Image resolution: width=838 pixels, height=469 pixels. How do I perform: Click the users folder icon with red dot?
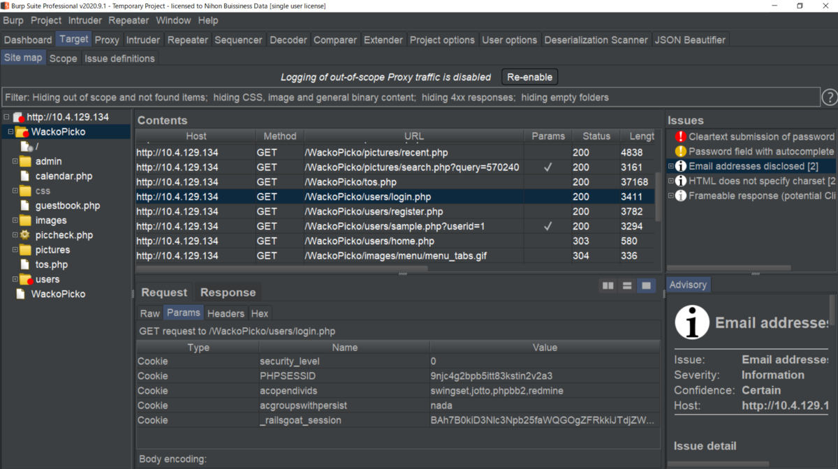pos(26,279)
